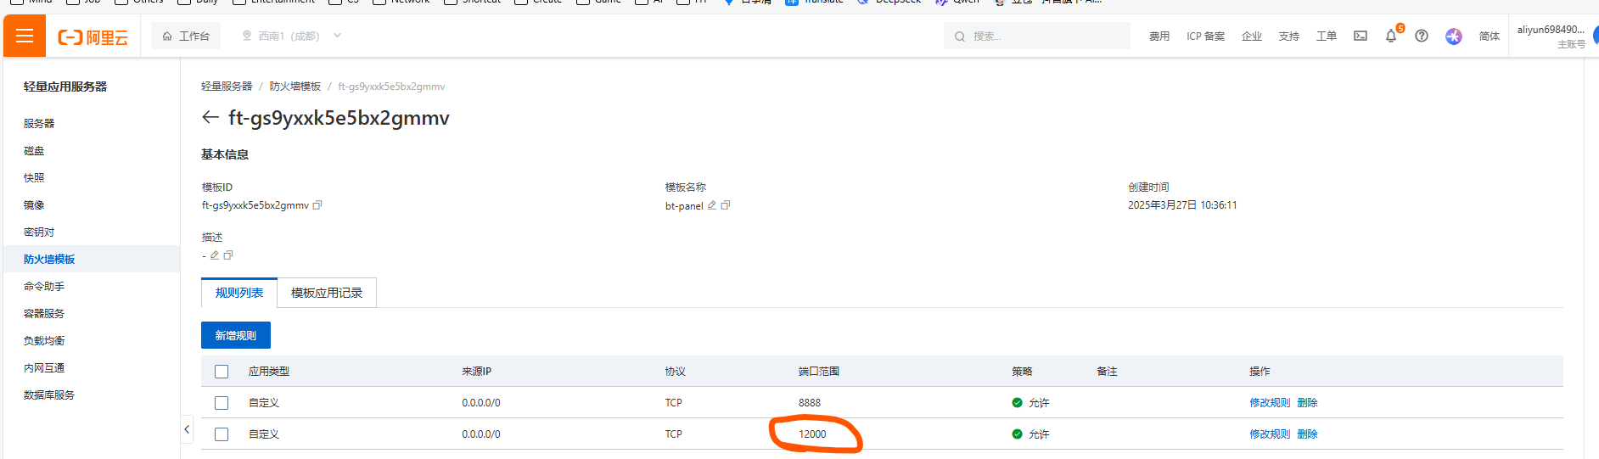
Task: Click the green 允许 status in 12000 row
Action: [x=1030, y=434]
